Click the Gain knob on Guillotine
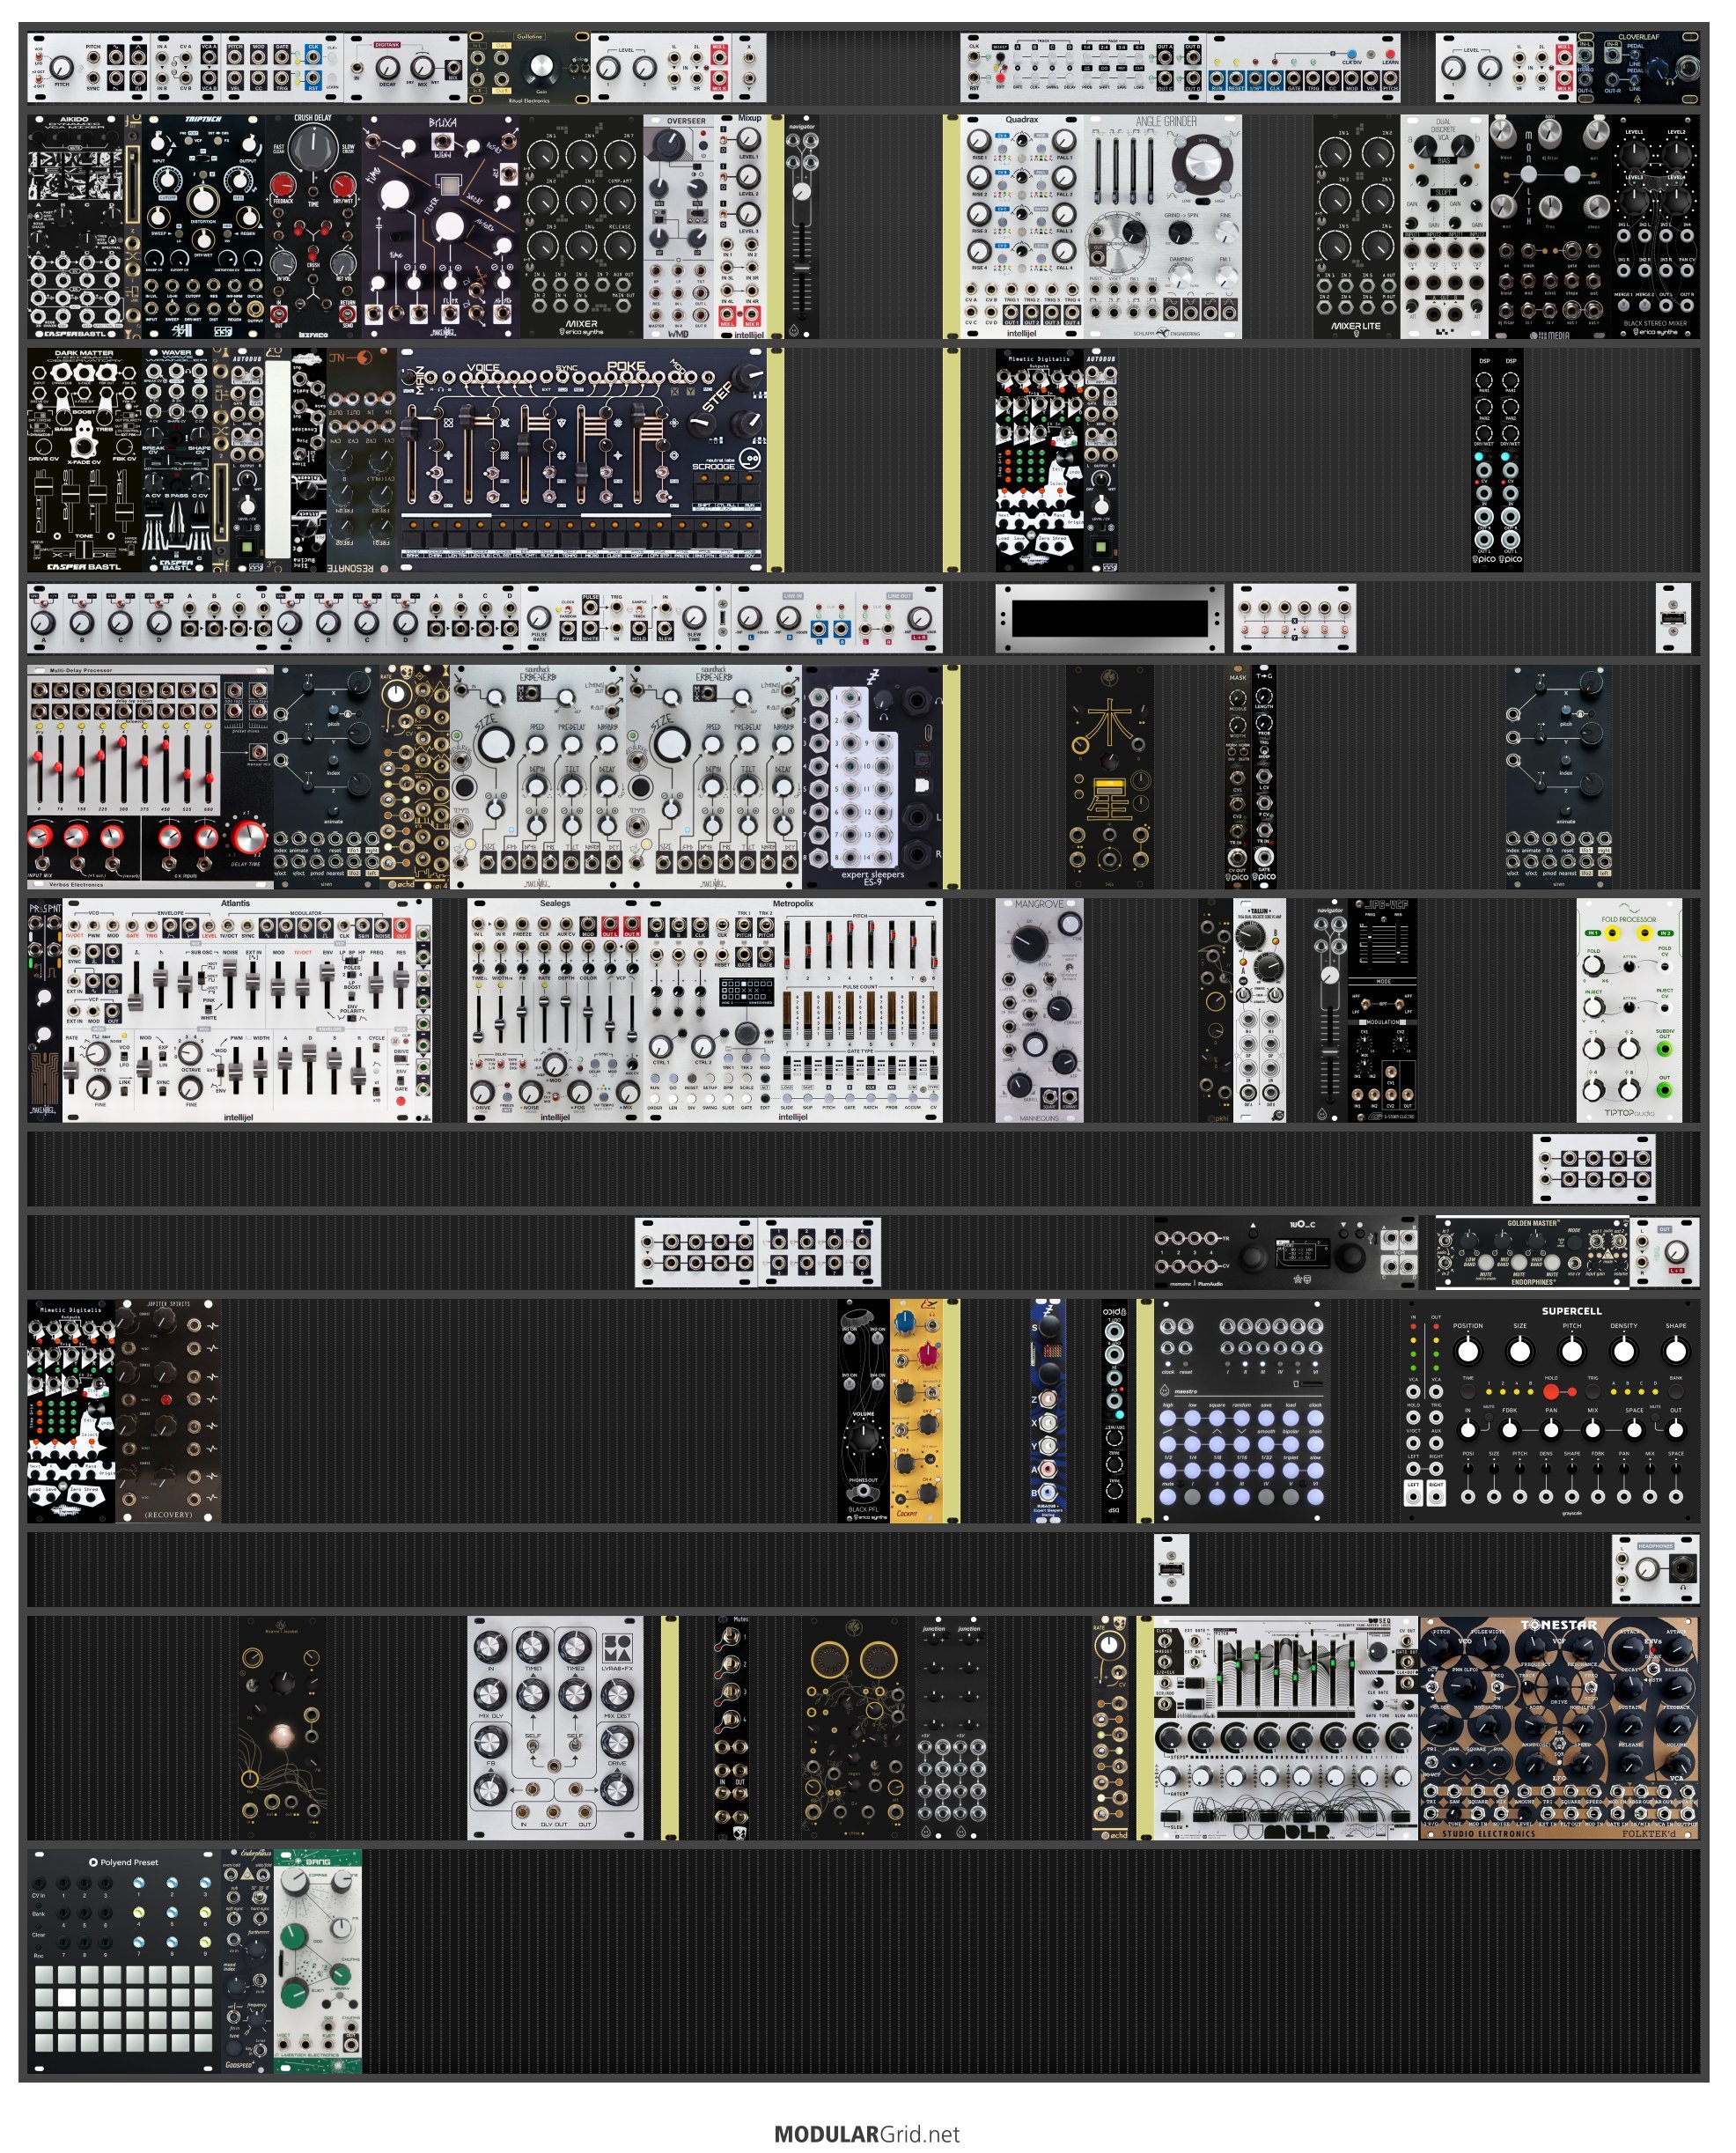1736x2153 pixels. (x=541, y=66)
